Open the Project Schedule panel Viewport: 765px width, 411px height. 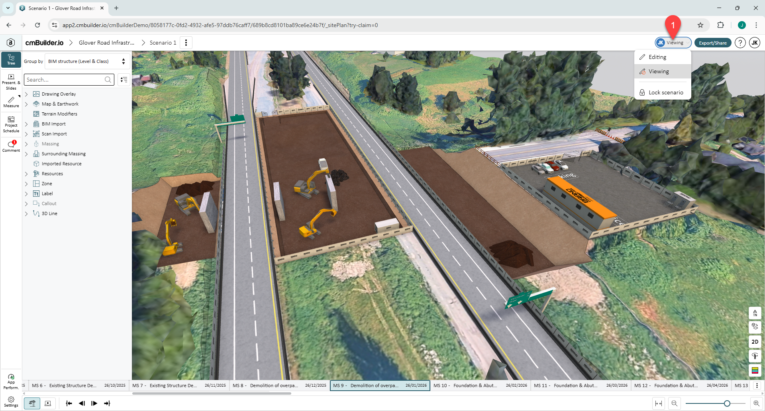click(11, 125)
